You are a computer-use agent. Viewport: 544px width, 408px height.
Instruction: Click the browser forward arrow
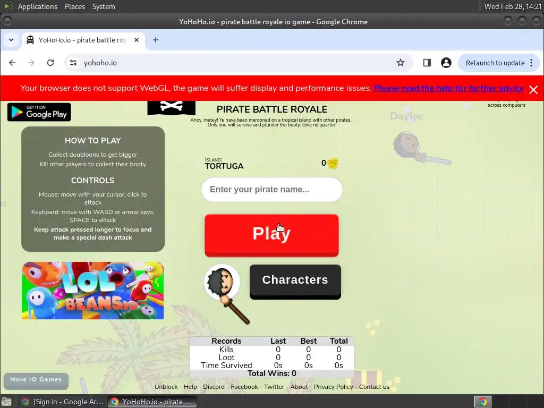coord(31,63)
